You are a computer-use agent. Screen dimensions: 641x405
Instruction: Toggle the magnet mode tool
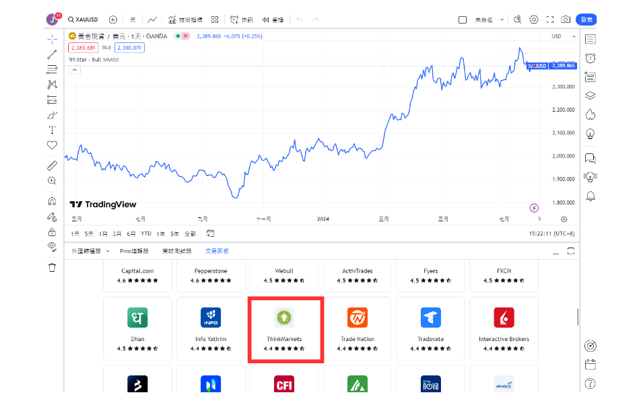52,201
